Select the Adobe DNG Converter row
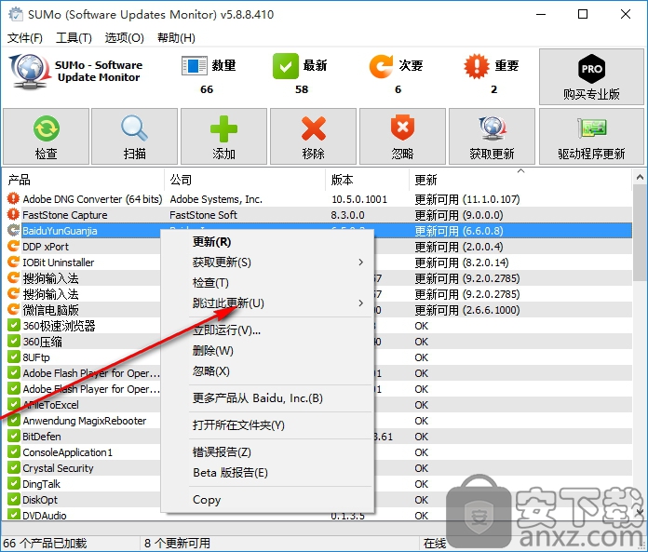Viewport: 648px width, 552px height. tap(92, 199)
